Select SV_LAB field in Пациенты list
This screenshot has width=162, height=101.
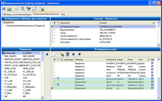21,81
